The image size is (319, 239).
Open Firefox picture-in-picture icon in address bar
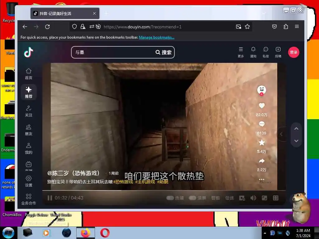point(238,27)
